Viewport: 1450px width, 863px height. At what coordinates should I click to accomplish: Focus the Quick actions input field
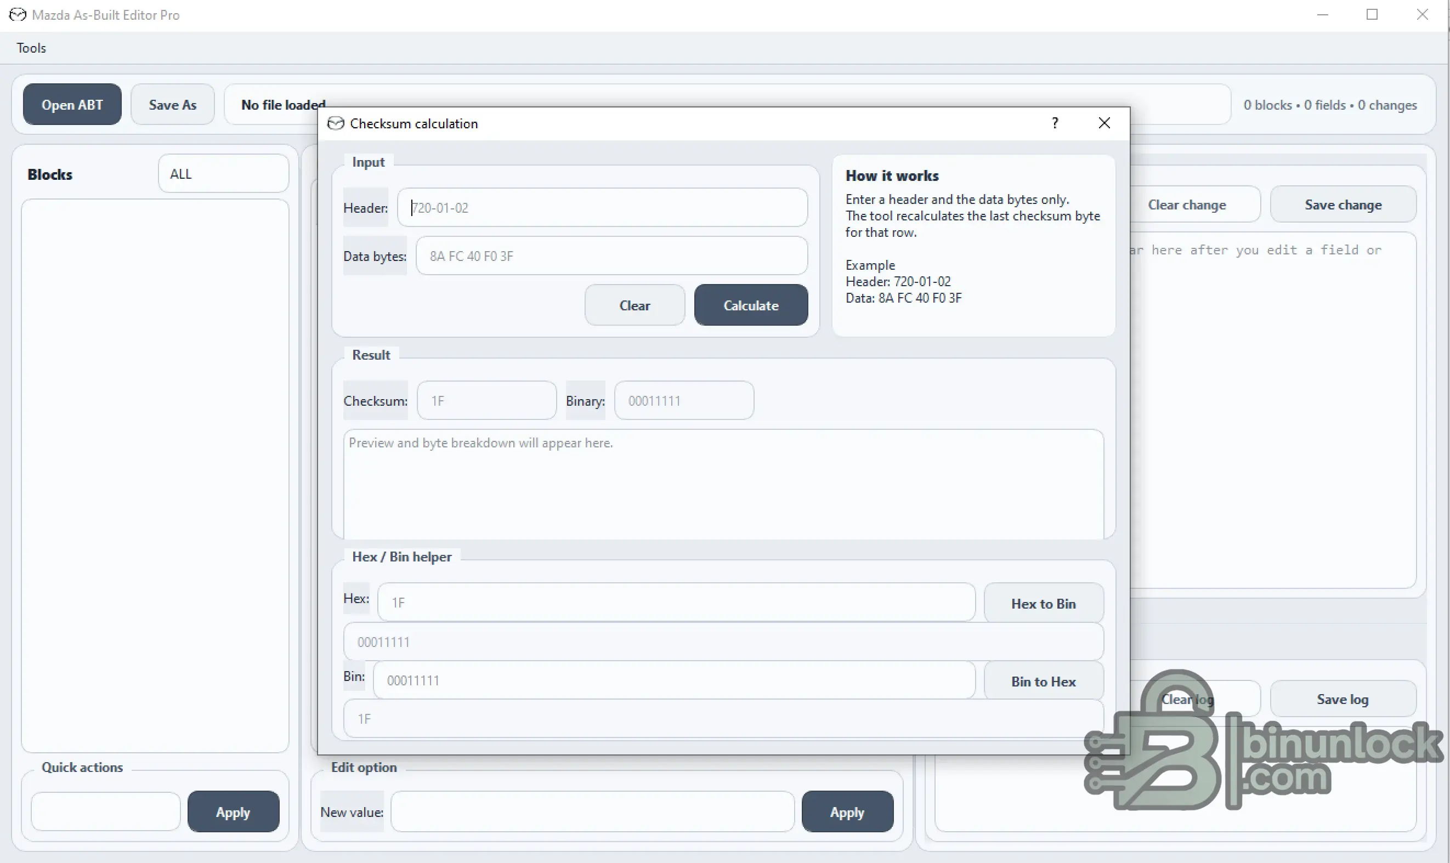[x=106, y=812]
